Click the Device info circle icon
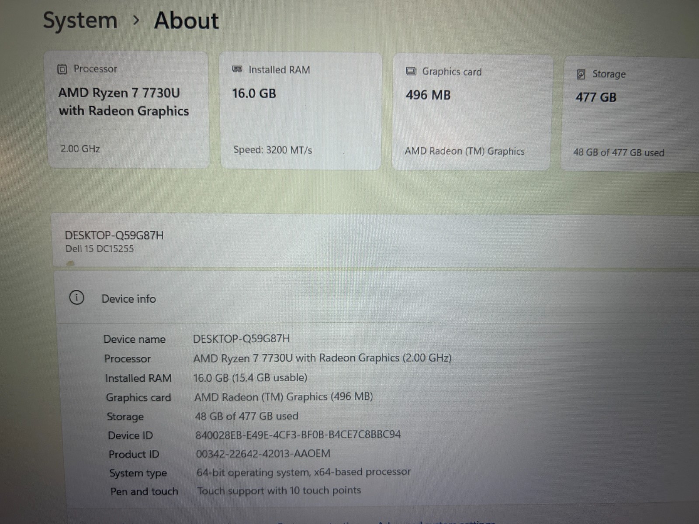This screenshot has height=524, width=699. pos(76,298)
